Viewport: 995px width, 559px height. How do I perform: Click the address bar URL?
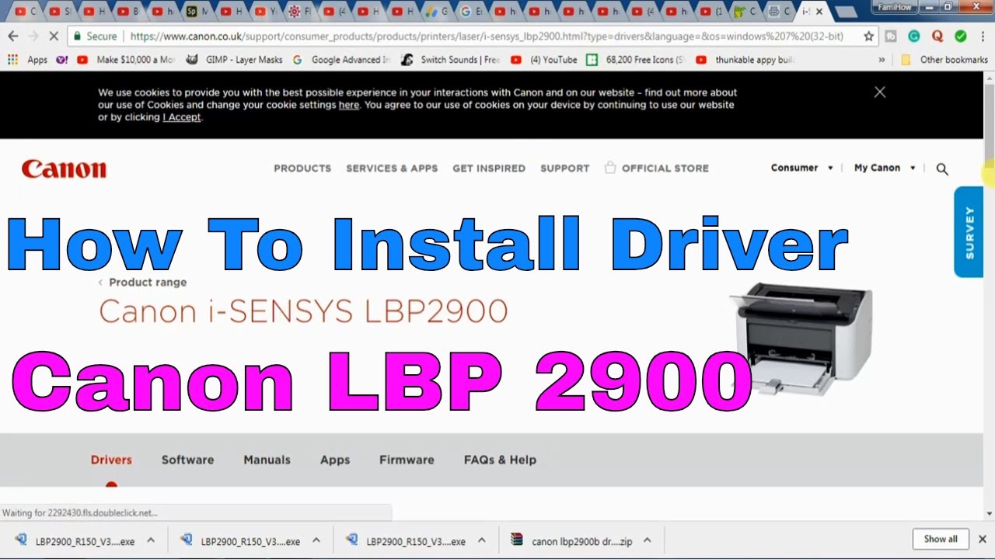(x=487, y=36)
